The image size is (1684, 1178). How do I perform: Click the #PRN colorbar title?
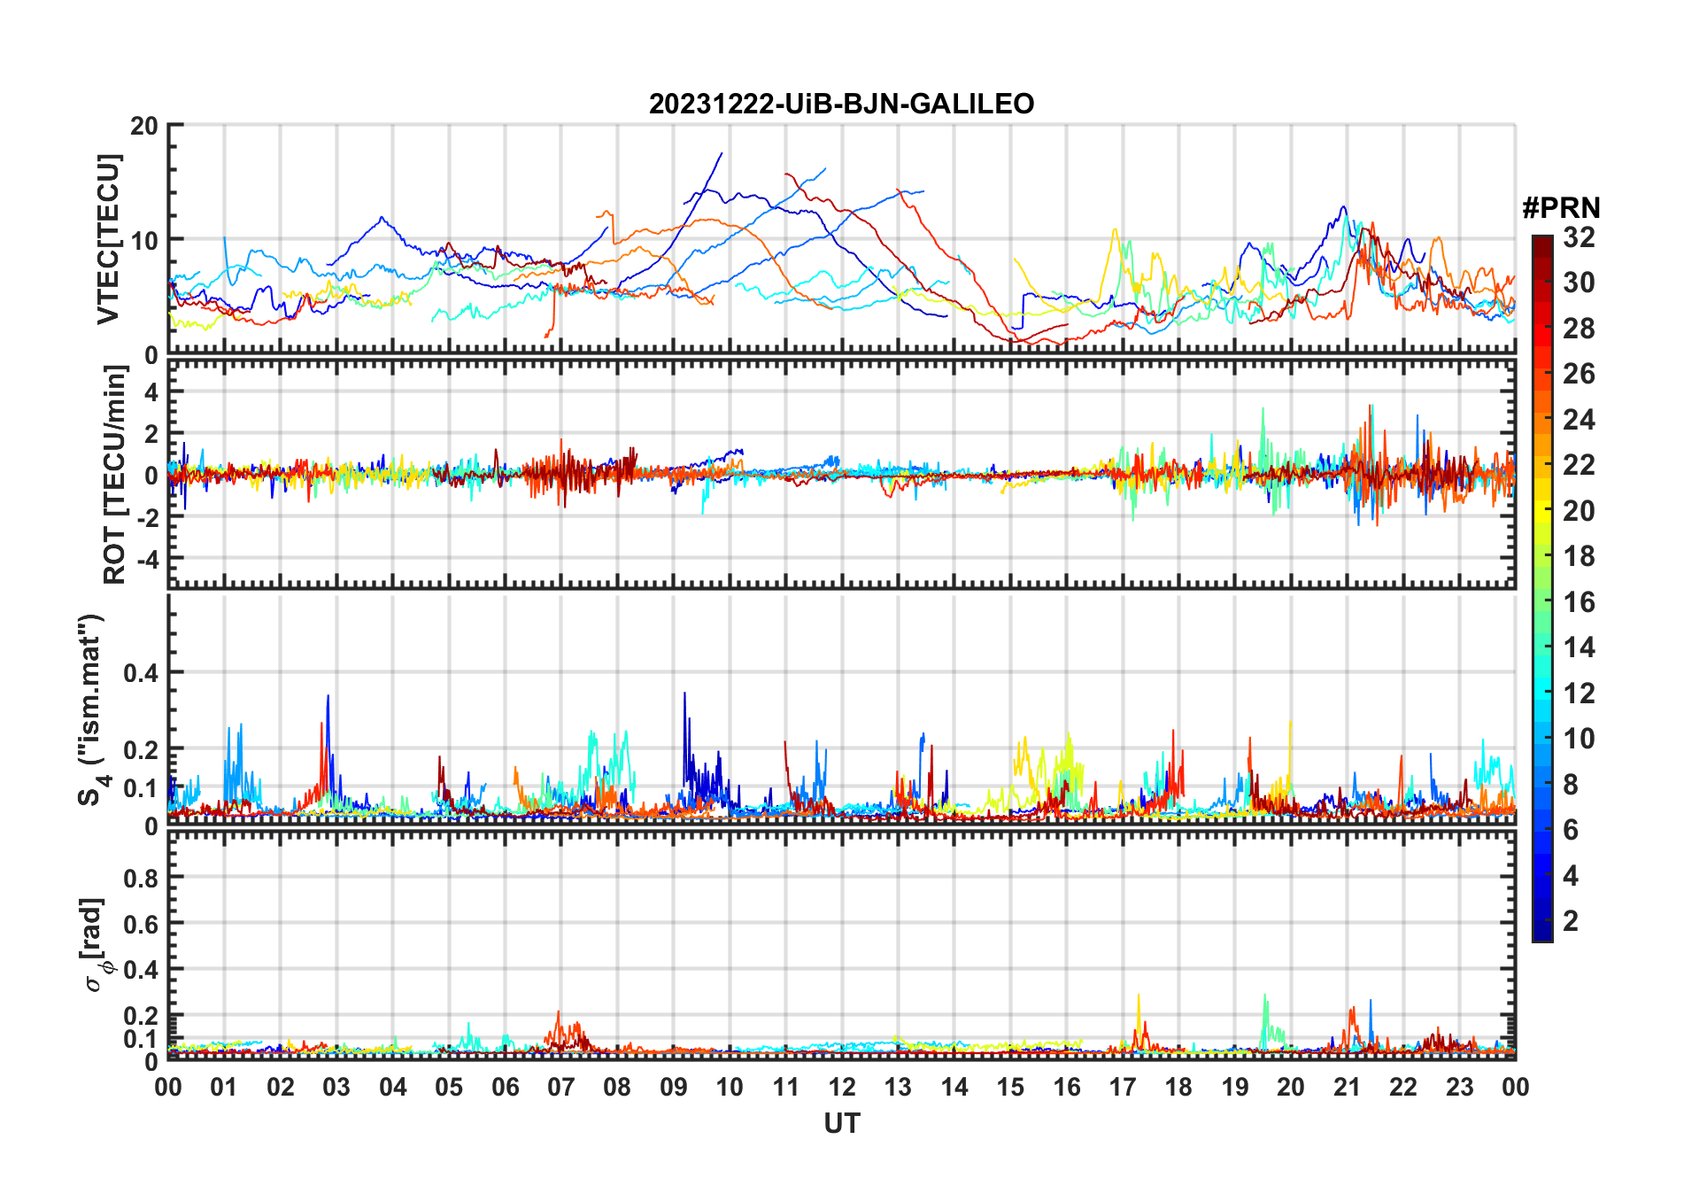pyautogui.click(x=1561, y=208)
